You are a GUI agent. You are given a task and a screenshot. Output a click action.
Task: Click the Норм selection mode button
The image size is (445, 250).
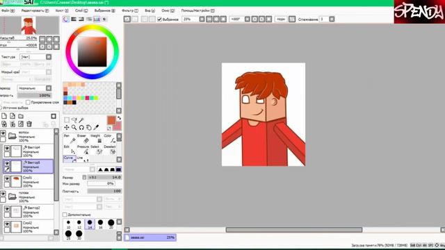281,19
